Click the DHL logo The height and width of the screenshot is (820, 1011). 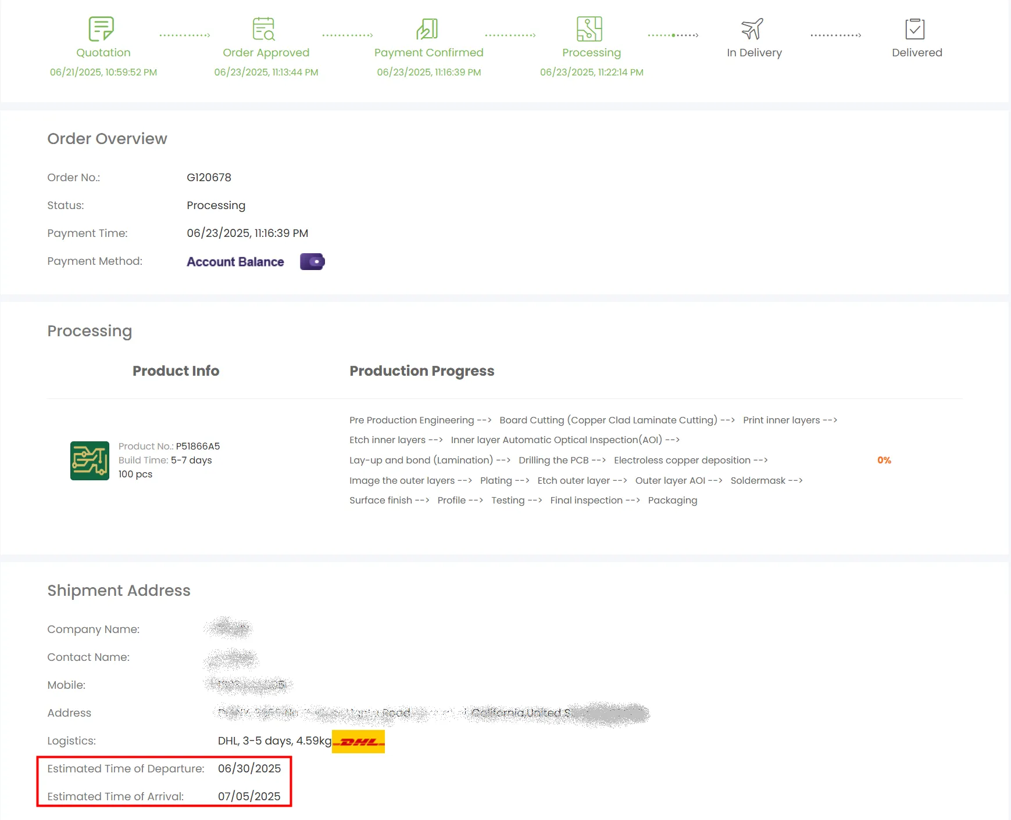click(358, 742)
